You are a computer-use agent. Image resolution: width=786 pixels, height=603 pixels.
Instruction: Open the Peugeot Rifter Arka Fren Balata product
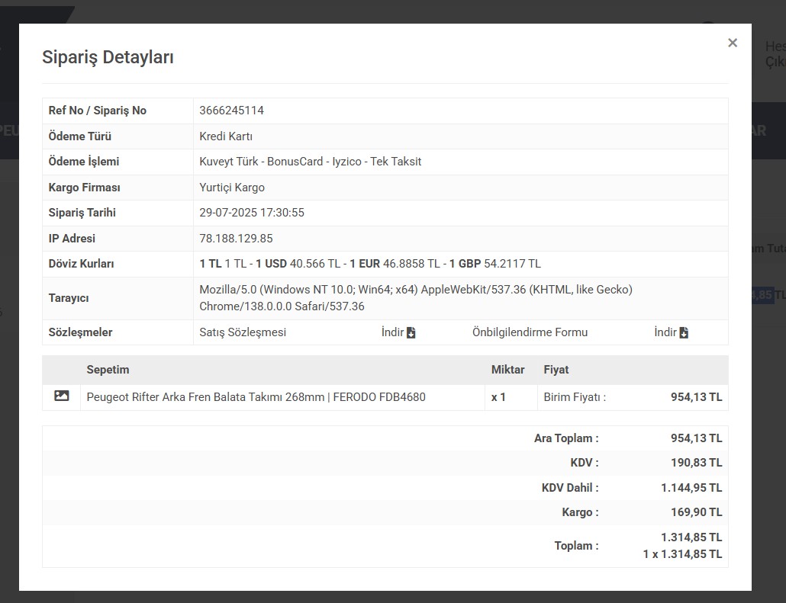pyautogui.click(x=256, y=397)
